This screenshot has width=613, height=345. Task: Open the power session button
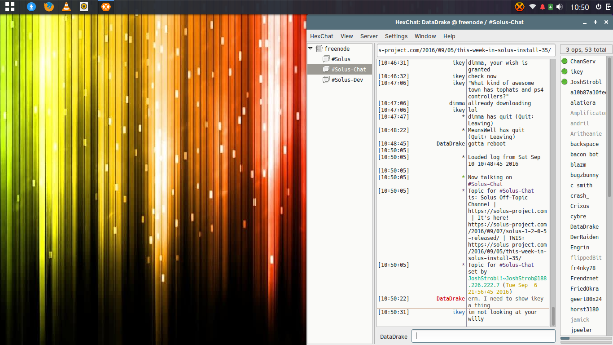point(598,7)
